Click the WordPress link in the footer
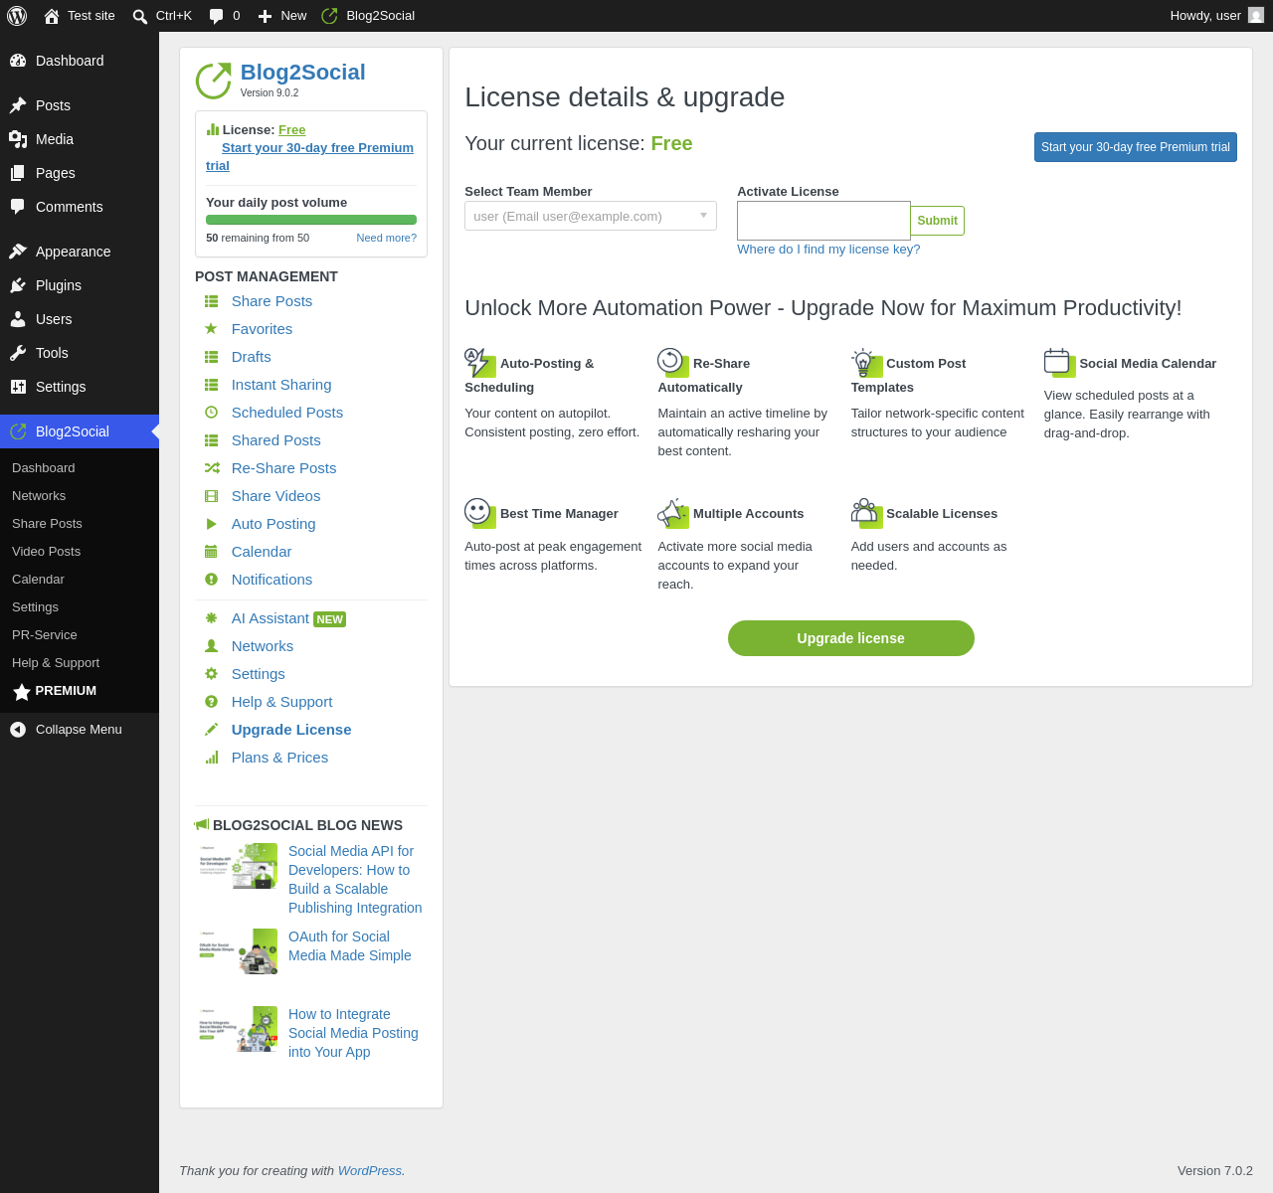 [370, 1171]
